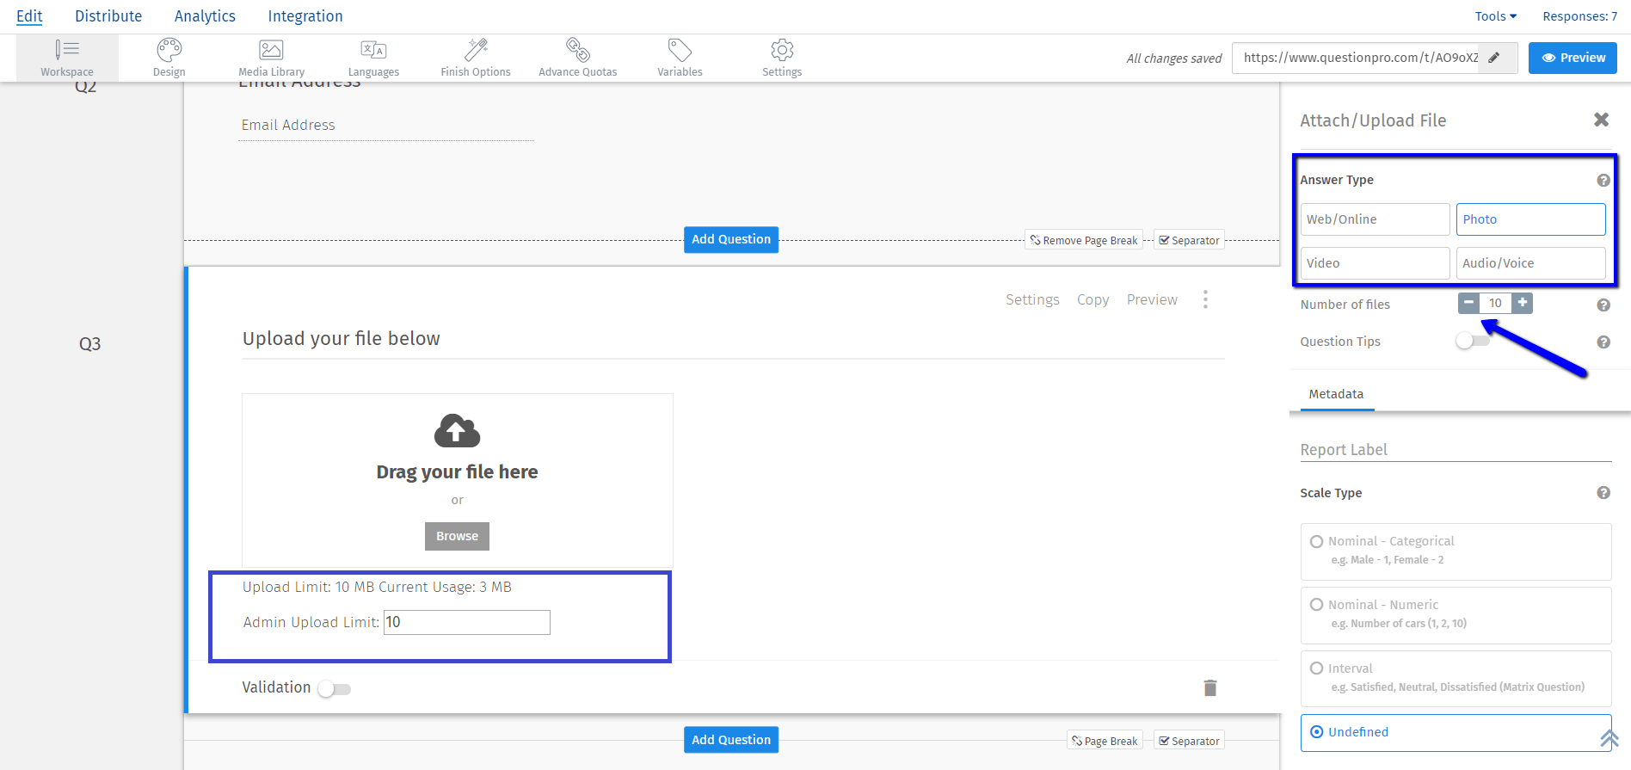Toggle Question Tips switch
The width and height of the screenshot is (1631, 770).
[x=1472, y=342]
